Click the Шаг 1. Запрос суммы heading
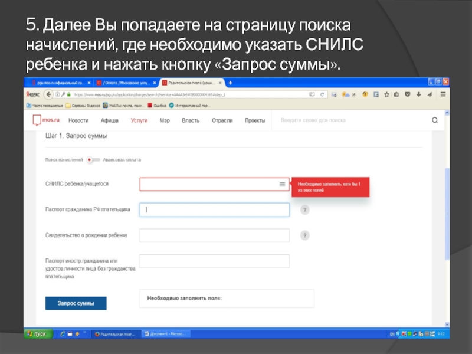 point(76,136)
